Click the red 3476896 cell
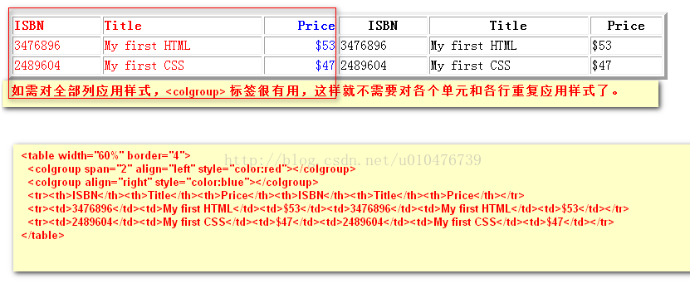This screenshot has width=690, height=303. (x=57, y=46)
